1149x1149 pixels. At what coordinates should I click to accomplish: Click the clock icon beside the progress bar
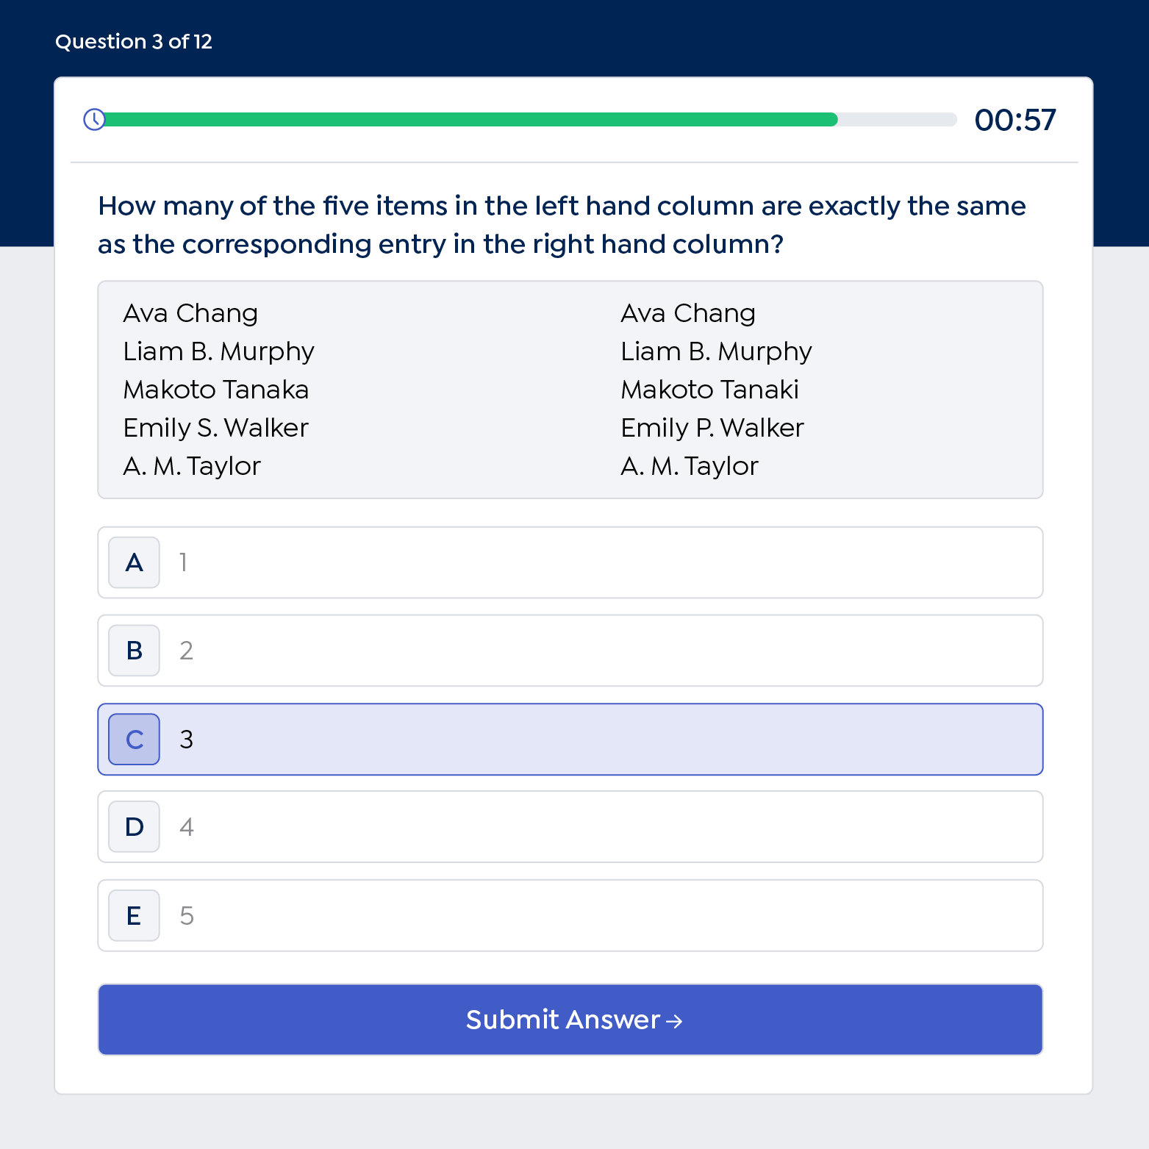click(x=94, y=119)
